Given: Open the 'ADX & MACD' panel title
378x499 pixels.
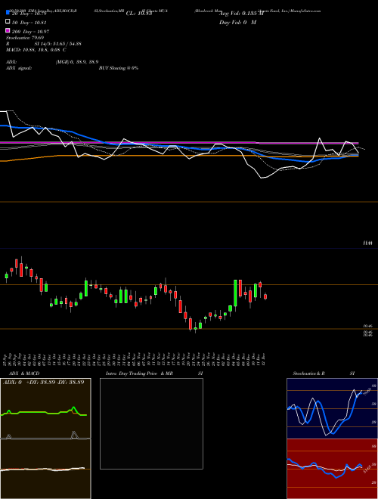Looking at the screenshot, I should coord(24,373).
